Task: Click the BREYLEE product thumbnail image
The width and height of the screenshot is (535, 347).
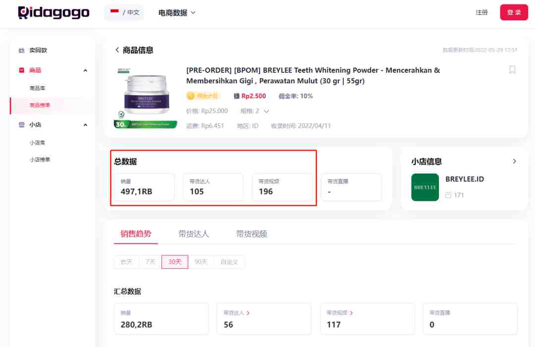Action: tap(145, 98)
